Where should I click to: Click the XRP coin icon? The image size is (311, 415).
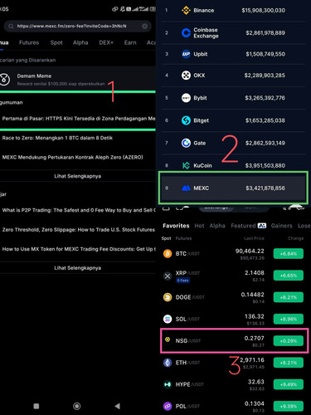click(168, 276)
